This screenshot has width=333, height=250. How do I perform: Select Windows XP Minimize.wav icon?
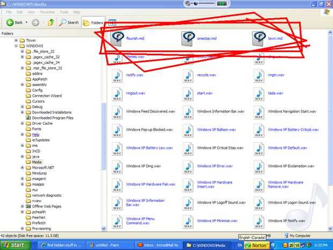pyautogui.click(x=188, y=222)
